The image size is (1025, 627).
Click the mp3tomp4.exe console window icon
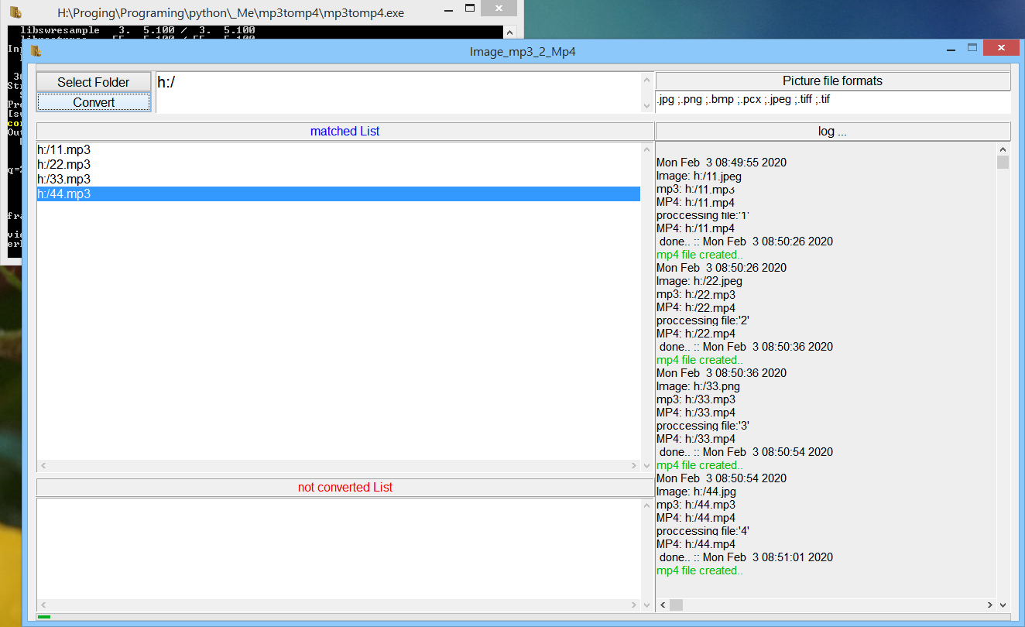point(15,12)
